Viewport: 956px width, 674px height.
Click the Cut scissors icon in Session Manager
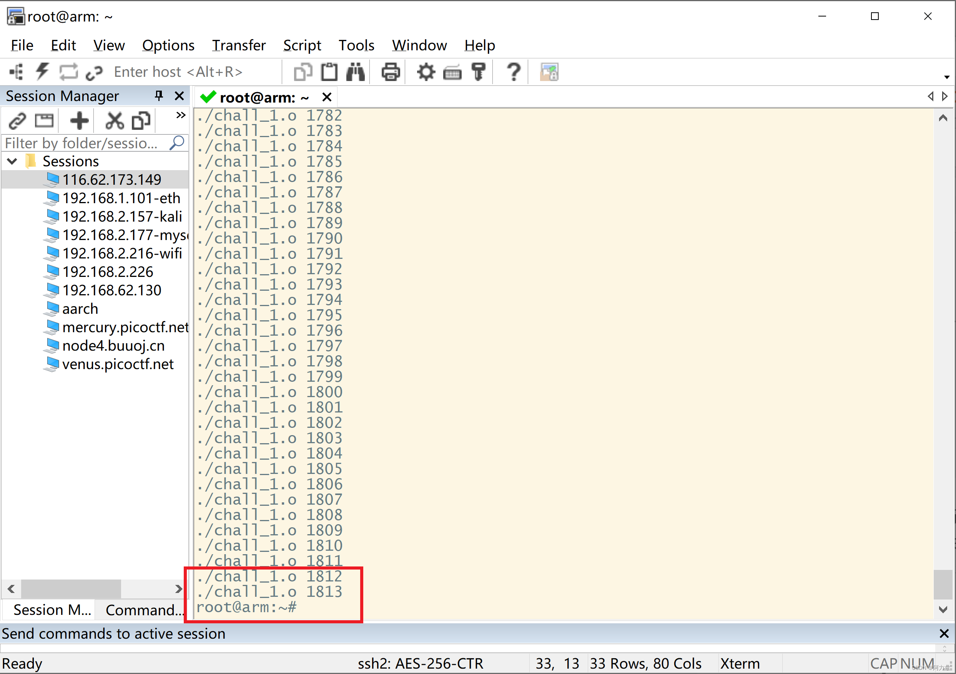pyautogui.click(x=114, y=121)
